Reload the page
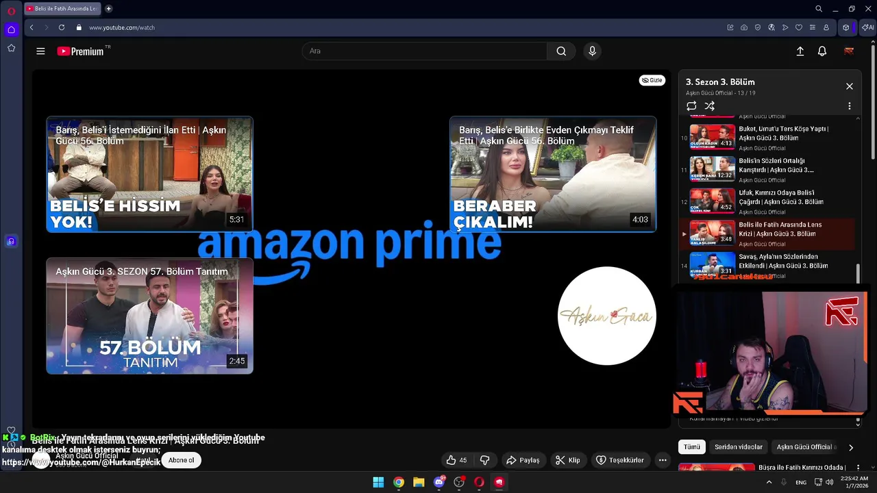The width and height of the screenshot is (877, 493). point(62,27)
